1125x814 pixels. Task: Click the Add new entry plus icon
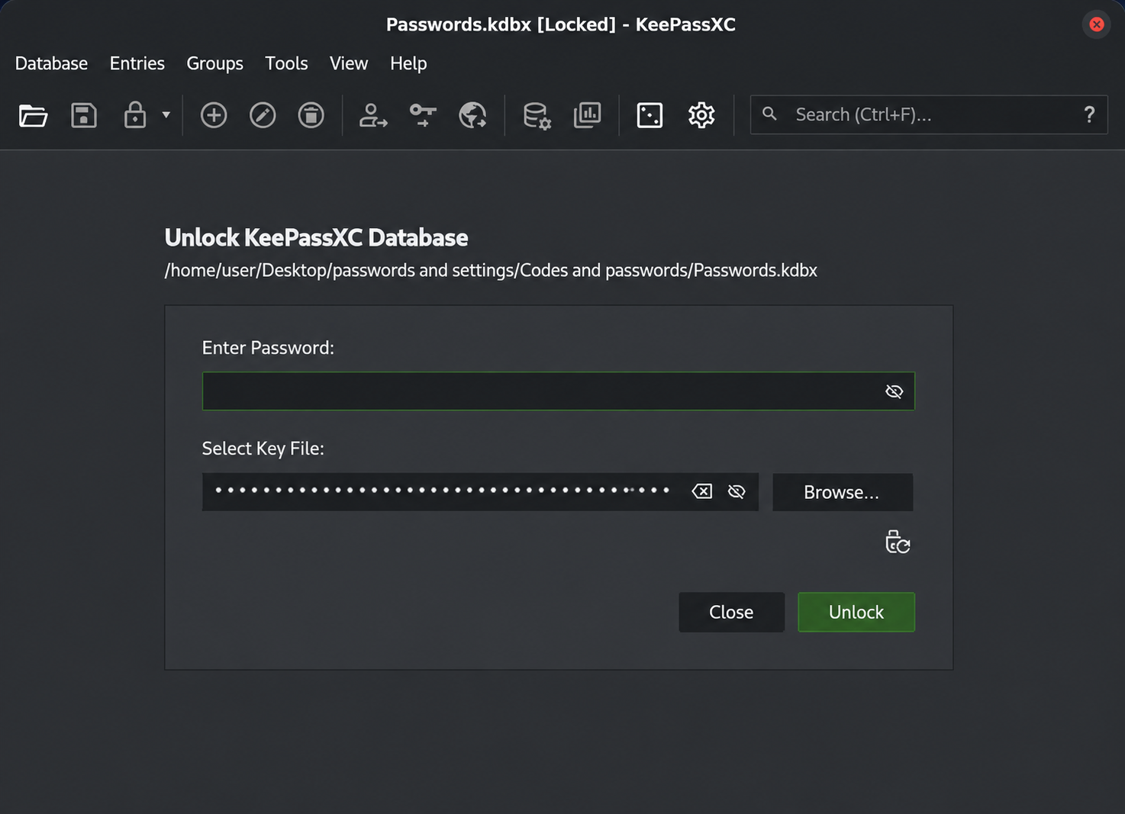tap(214, 115)
